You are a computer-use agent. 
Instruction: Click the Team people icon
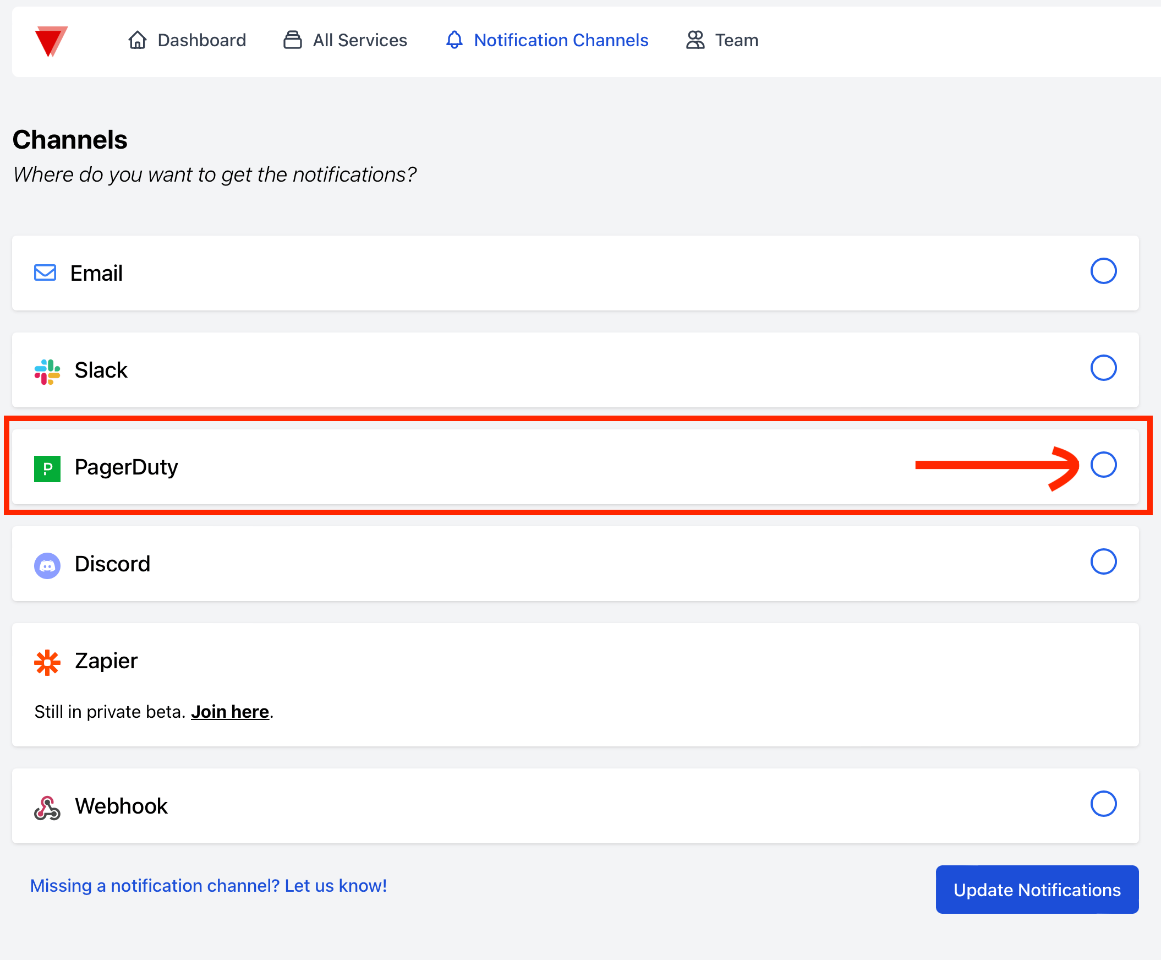click(695, 40)
